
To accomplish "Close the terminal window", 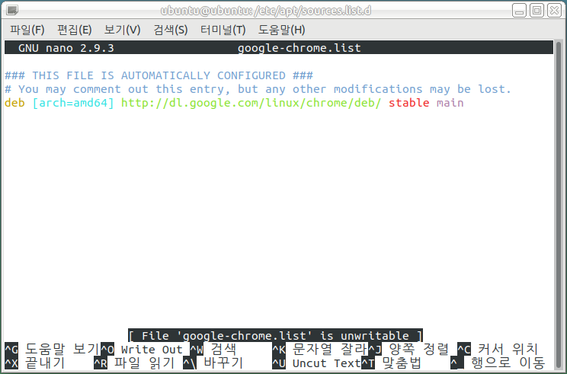I will tap(554, 11).
